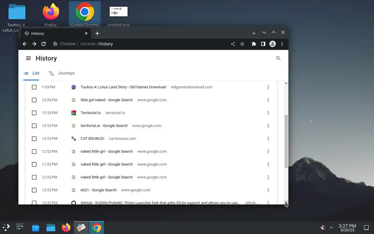Click the scrollbar down arrow
The image size is (374, 234).
(286, 202)
